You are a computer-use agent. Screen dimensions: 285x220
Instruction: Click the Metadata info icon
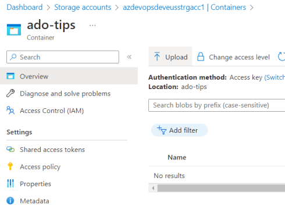point(10,201)
